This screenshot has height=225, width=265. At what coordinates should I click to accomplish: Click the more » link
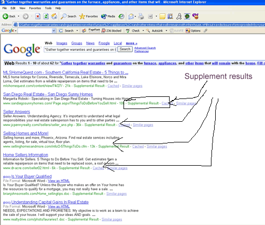(x=131, y=43)
